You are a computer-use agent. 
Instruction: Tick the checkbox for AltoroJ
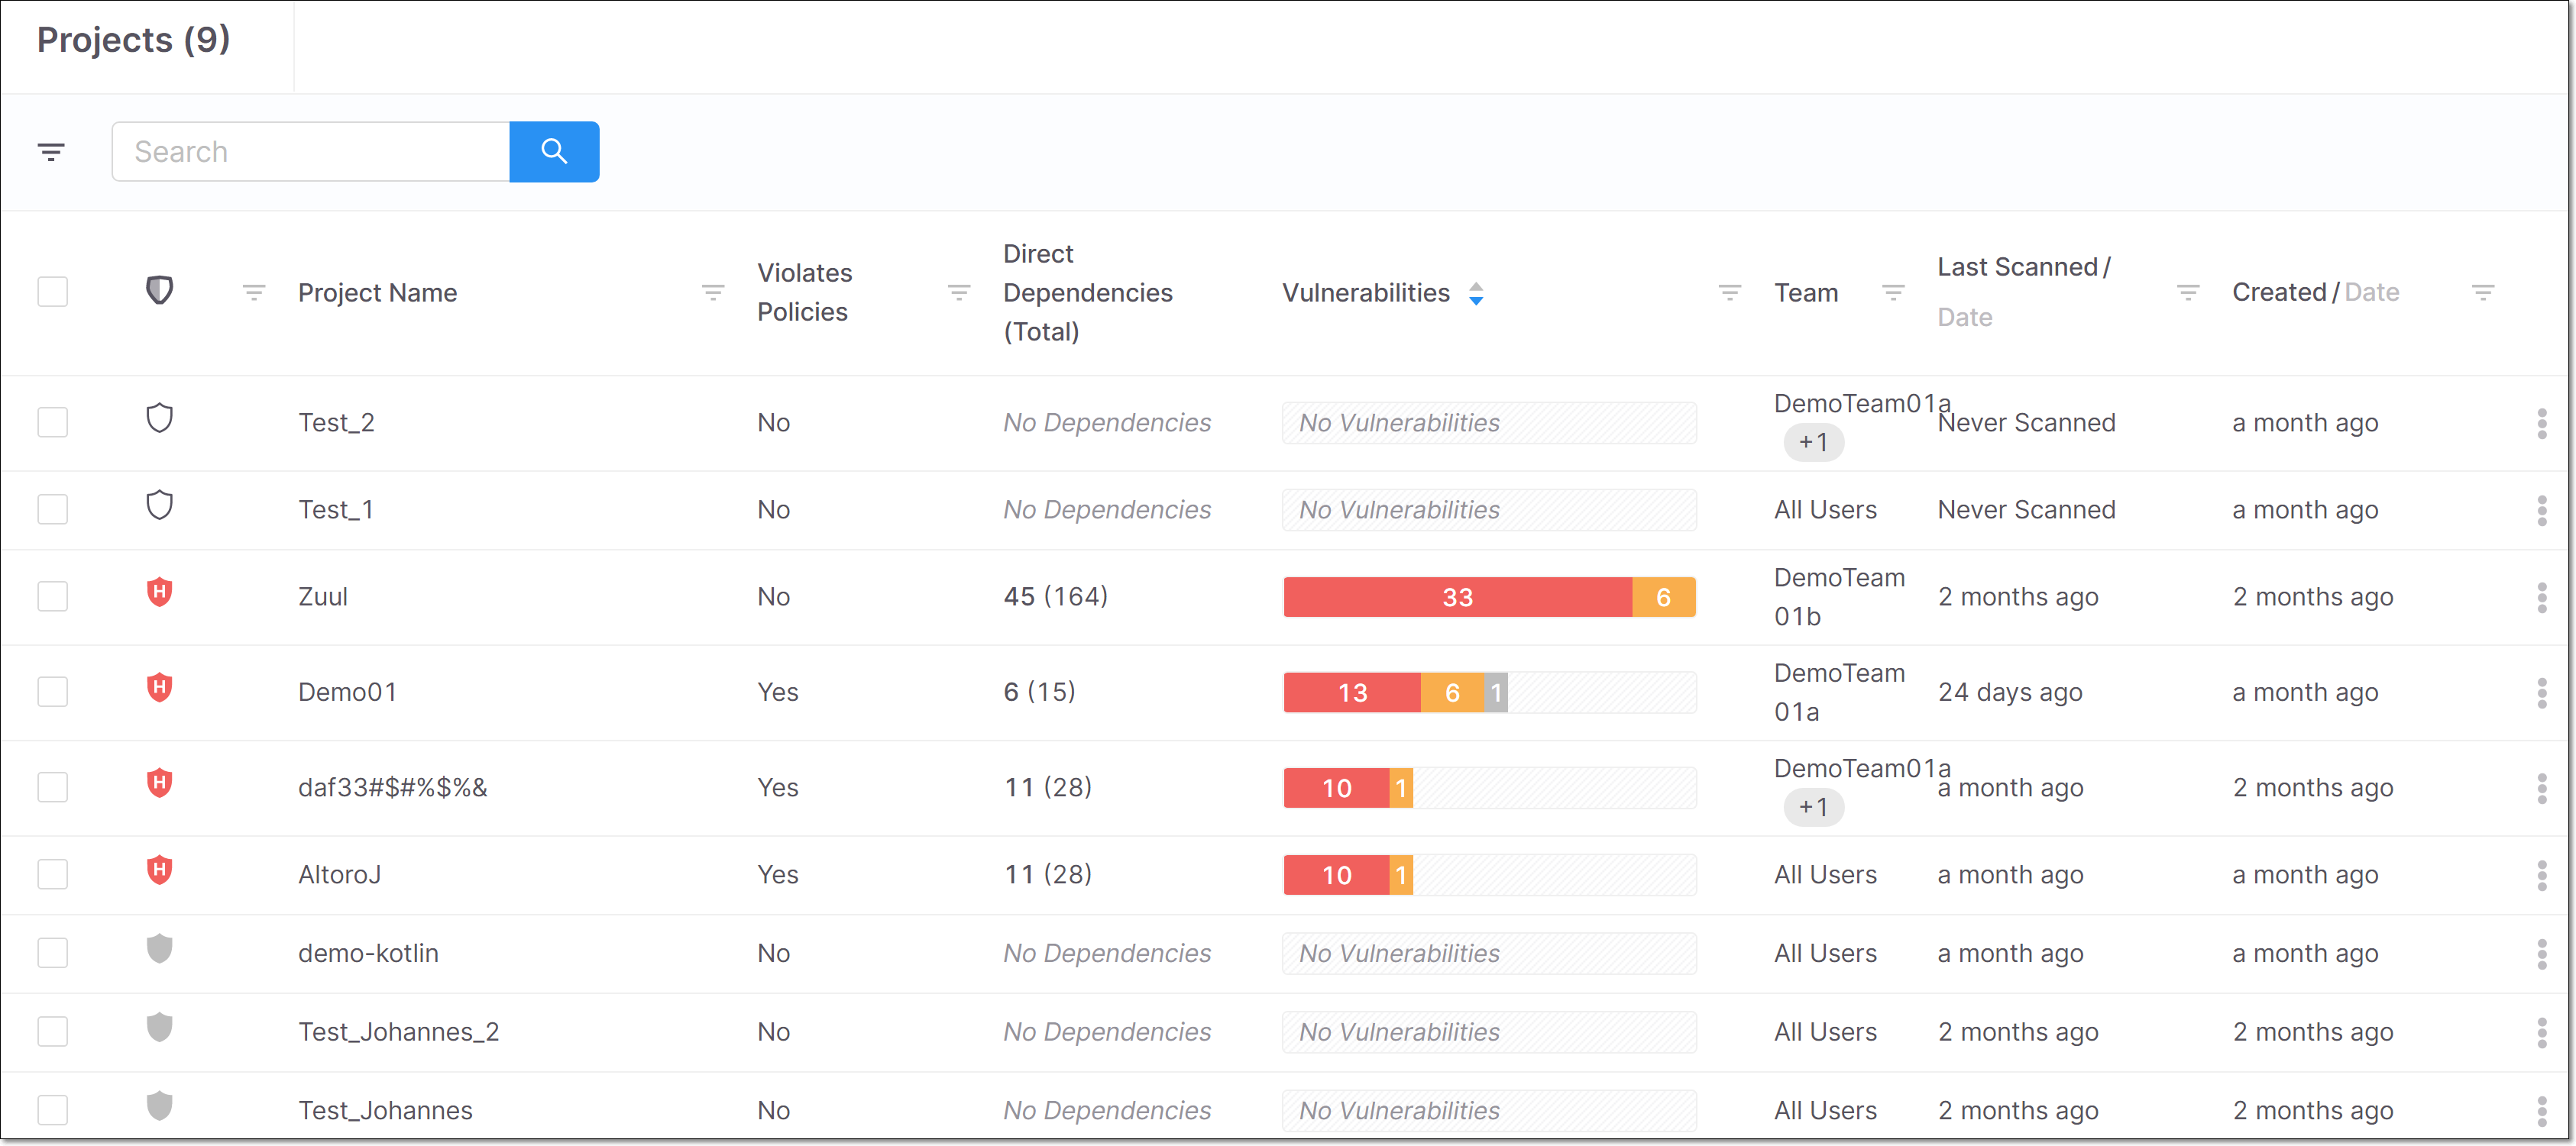point(52,874)
